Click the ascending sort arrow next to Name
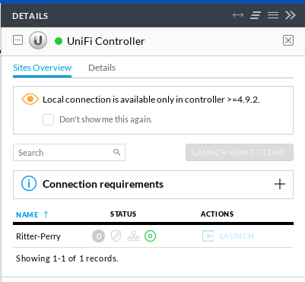305x282 pixels. [46, 214]
